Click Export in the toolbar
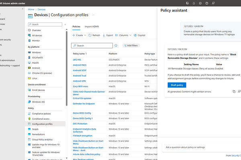Viewport: 241px width, 160px height. (108, 35)
